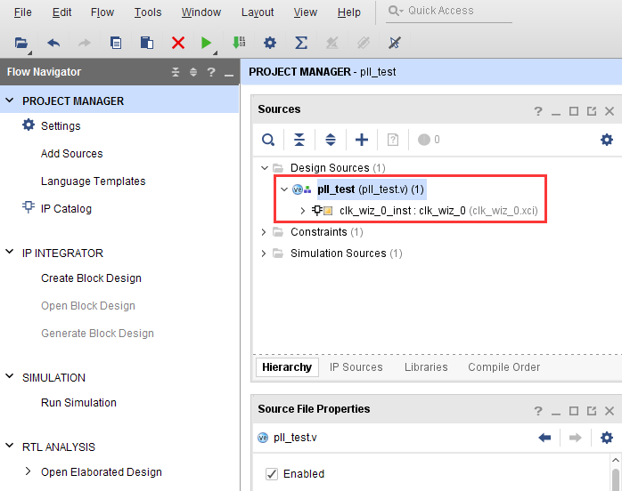Expand Open Elaborated Design
Screen dimensions: 622x491
pos(28,471)
